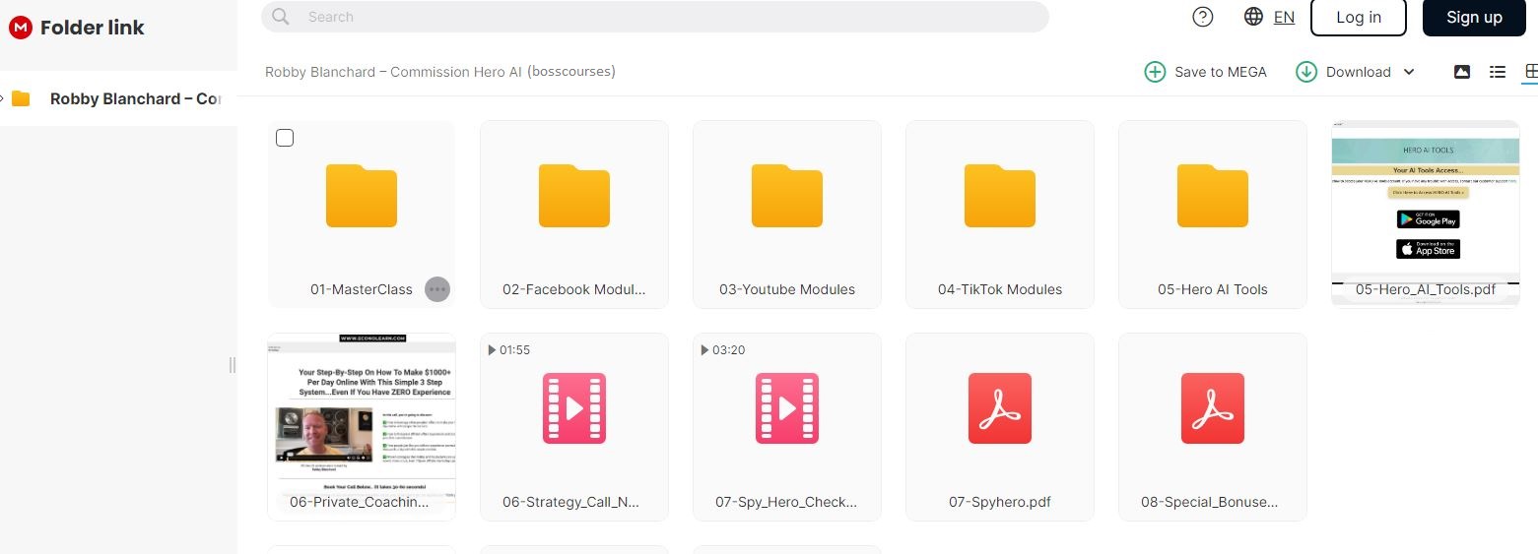Switch to list view icon

1498,72
